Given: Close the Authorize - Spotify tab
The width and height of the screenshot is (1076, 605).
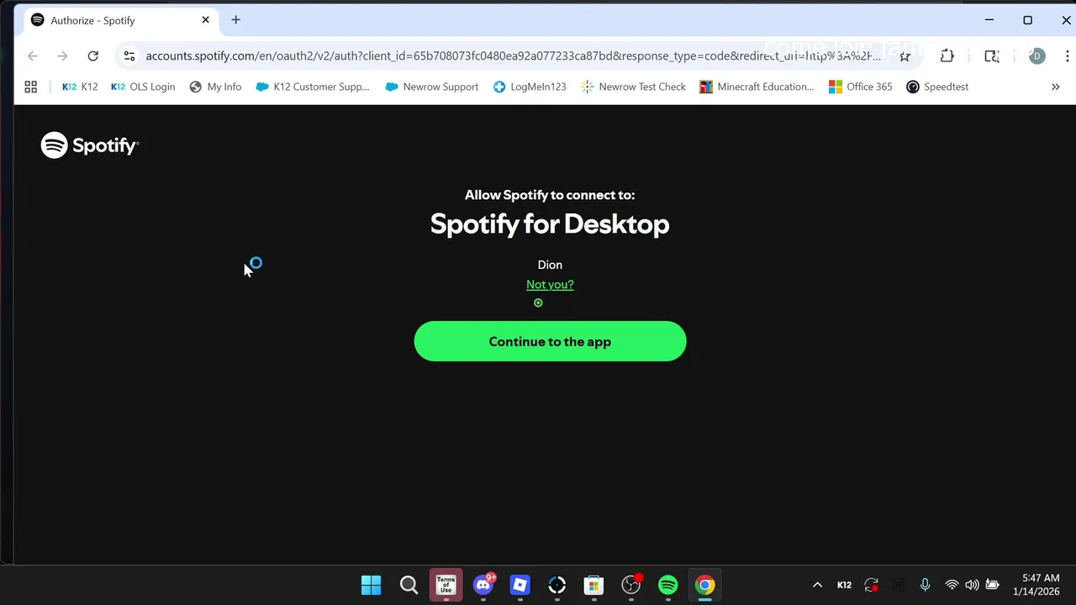Looking at the screenshot, I should pos(205,20).
